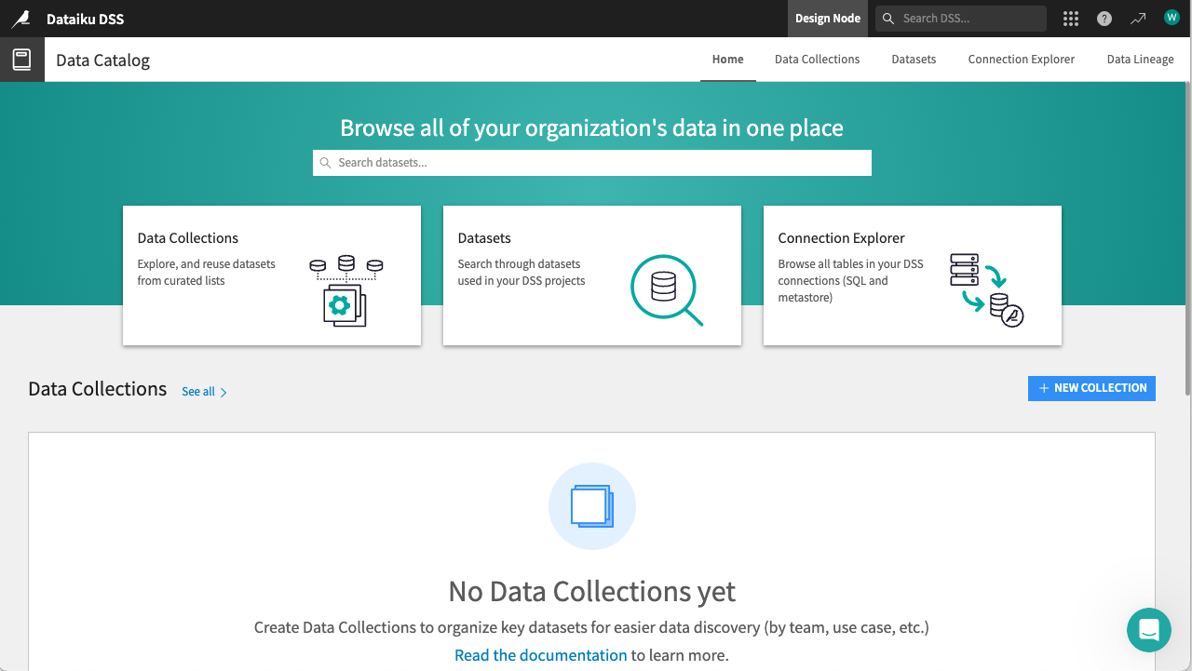1192x671 pixels.
Task: Click the Browse all tables description
Action: click(x=851, y=281)
